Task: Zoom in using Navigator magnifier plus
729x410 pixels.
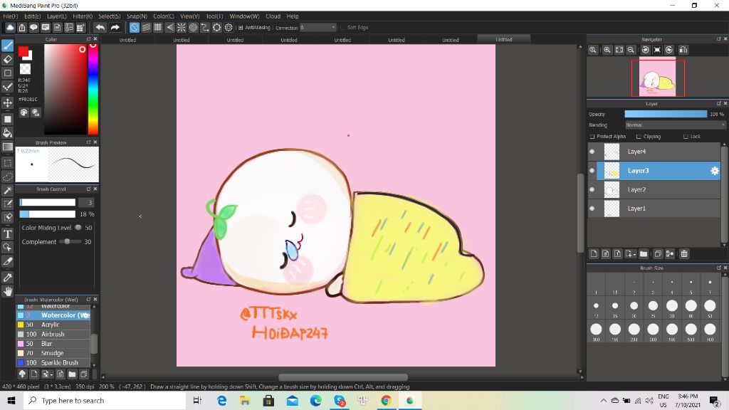Action: (607, 50)
